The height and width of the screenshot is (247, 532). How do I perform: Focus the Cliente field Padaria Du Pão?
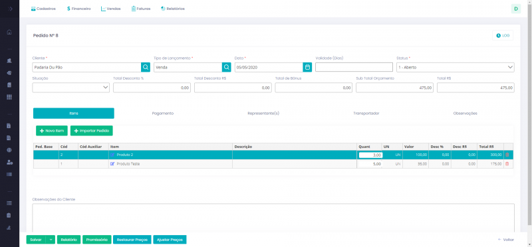[x=87, y=67]
